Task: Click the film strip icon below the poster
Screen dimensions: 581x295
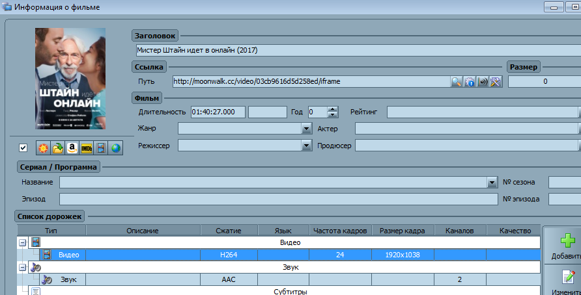Action: coord(100,147)
